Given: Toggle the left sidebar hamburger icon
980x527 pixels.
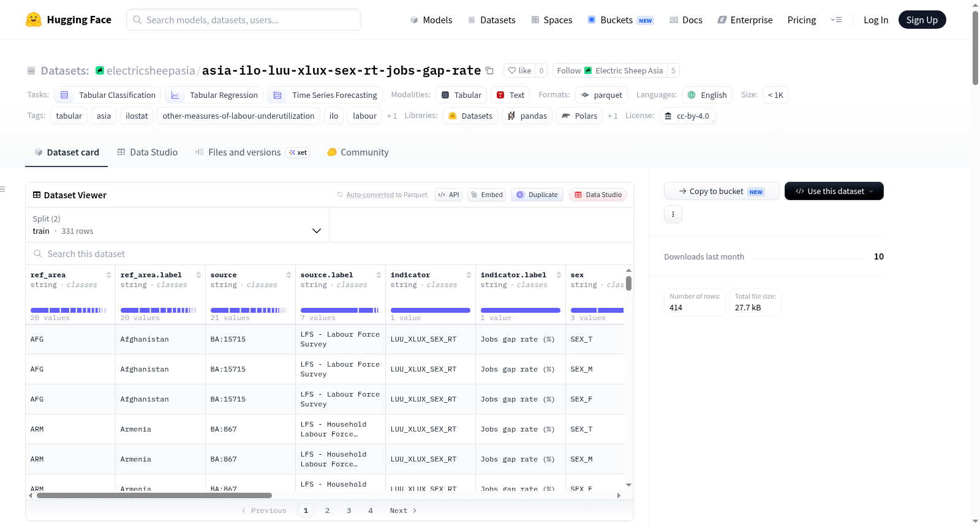Looking at the screenshot, I should coord(2,189).
